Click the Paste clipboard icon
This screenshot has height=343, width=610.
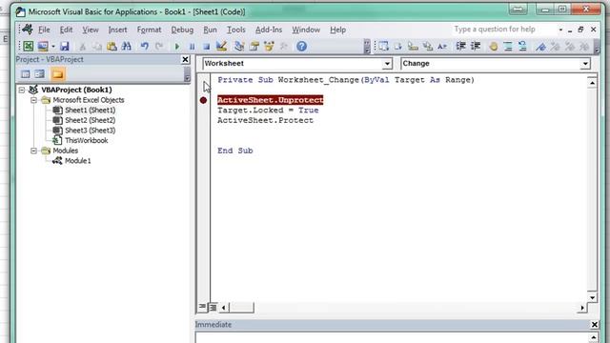coord(112,47)
